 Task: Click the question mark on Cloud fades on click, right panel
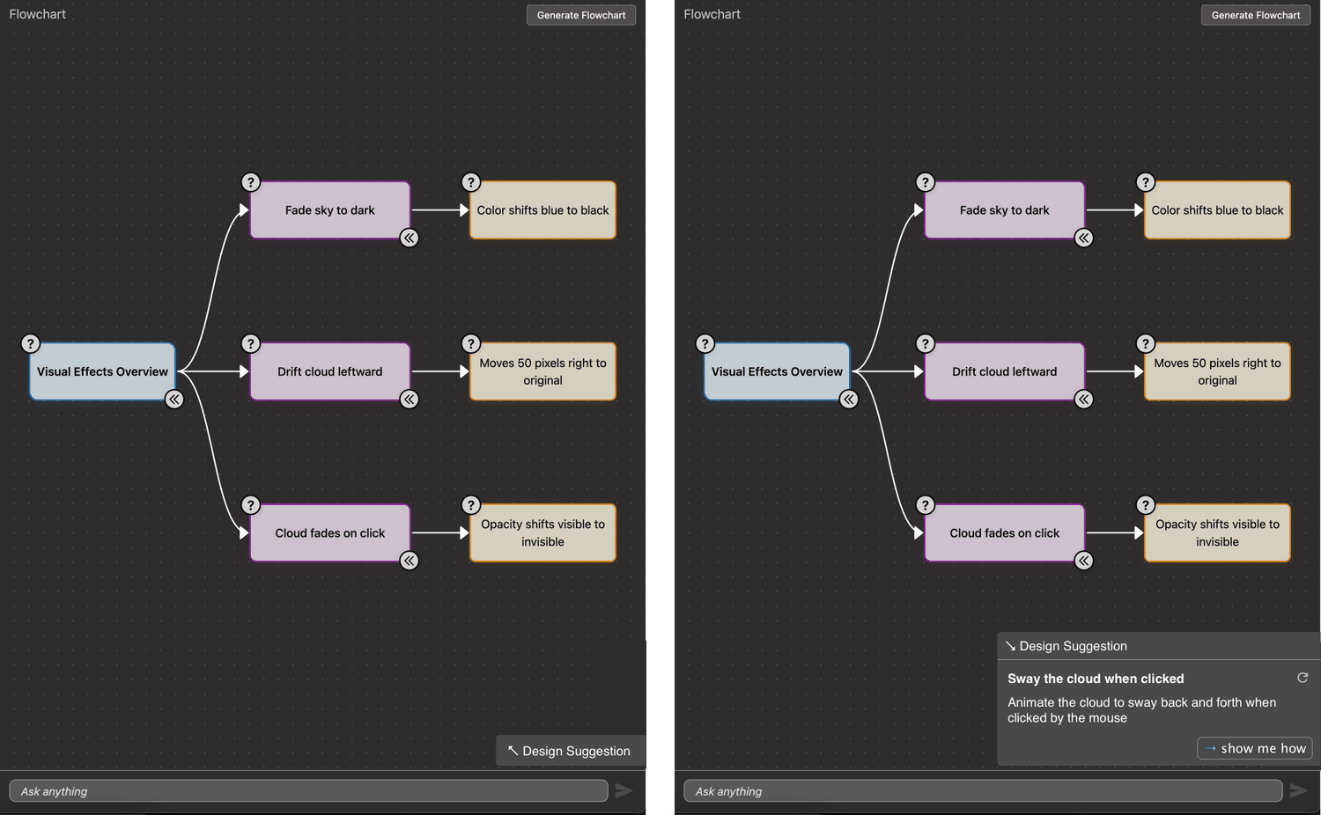click(926, 505)
